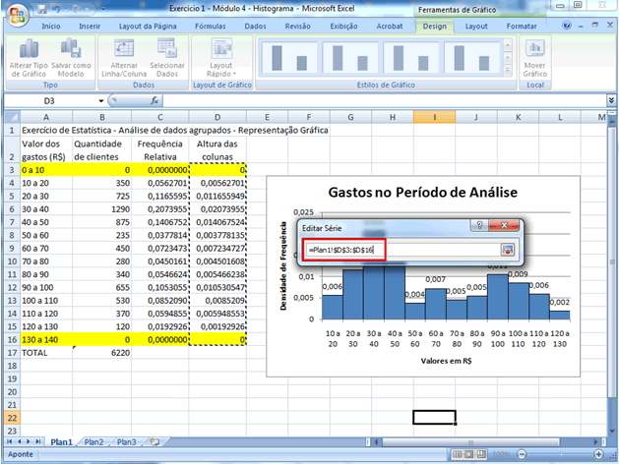619x464 pixels.
Task: Click range selector icon in Editar Série
Action: click(508, 250)
